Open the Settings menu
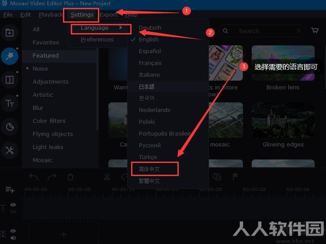Image resolution: width=326 pixels, height=244 pixels. click(x=82, y=15)
